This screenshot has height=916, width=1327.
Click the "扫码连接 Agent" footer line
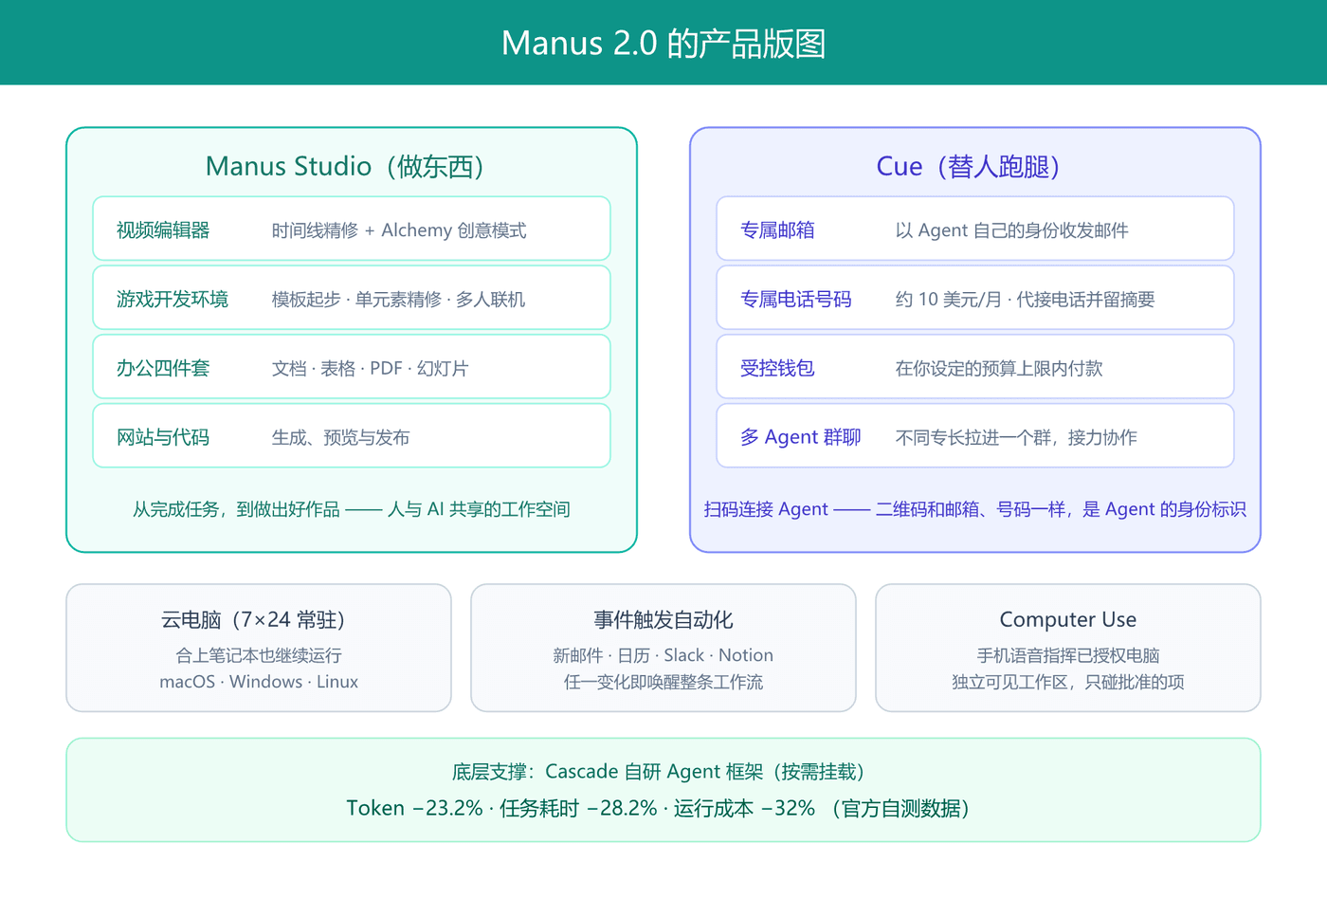(x=975, y=509)
